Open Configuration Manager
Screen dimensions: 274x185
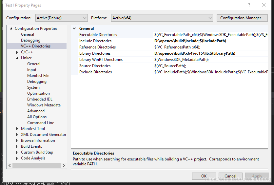[242, 18]
